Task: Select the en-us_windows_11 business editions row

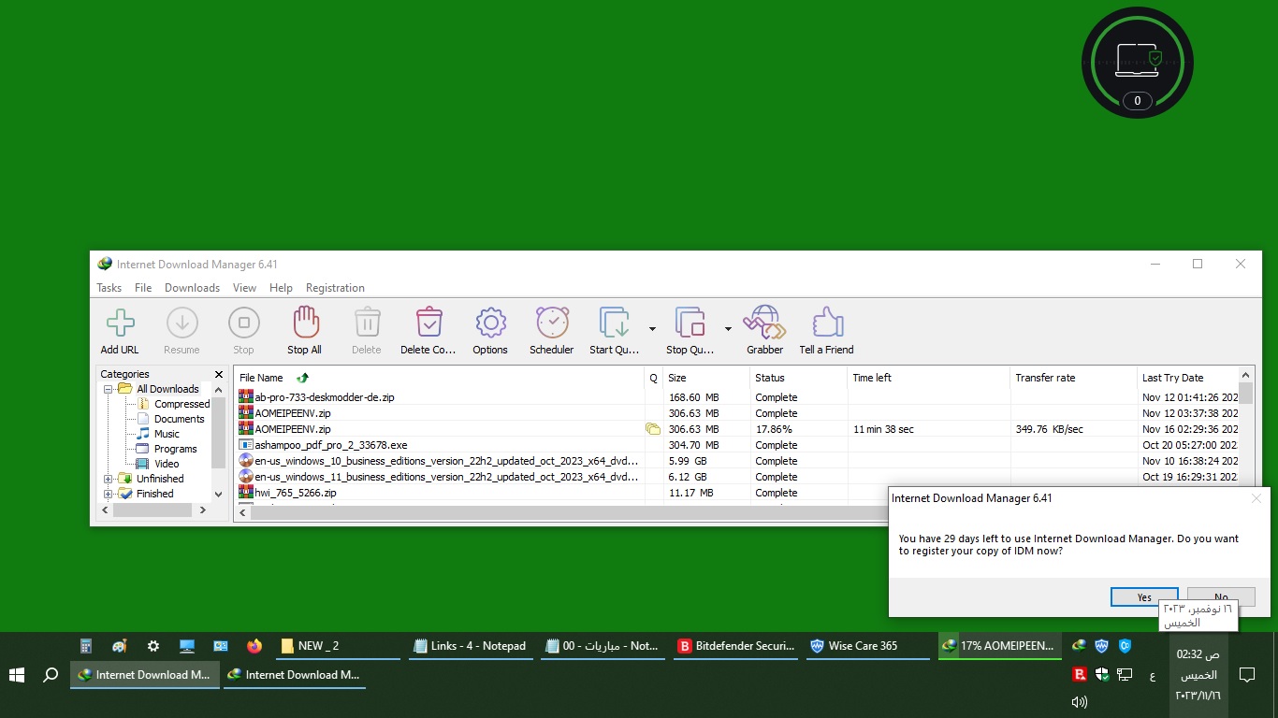Action: click(x=737, y=477)
